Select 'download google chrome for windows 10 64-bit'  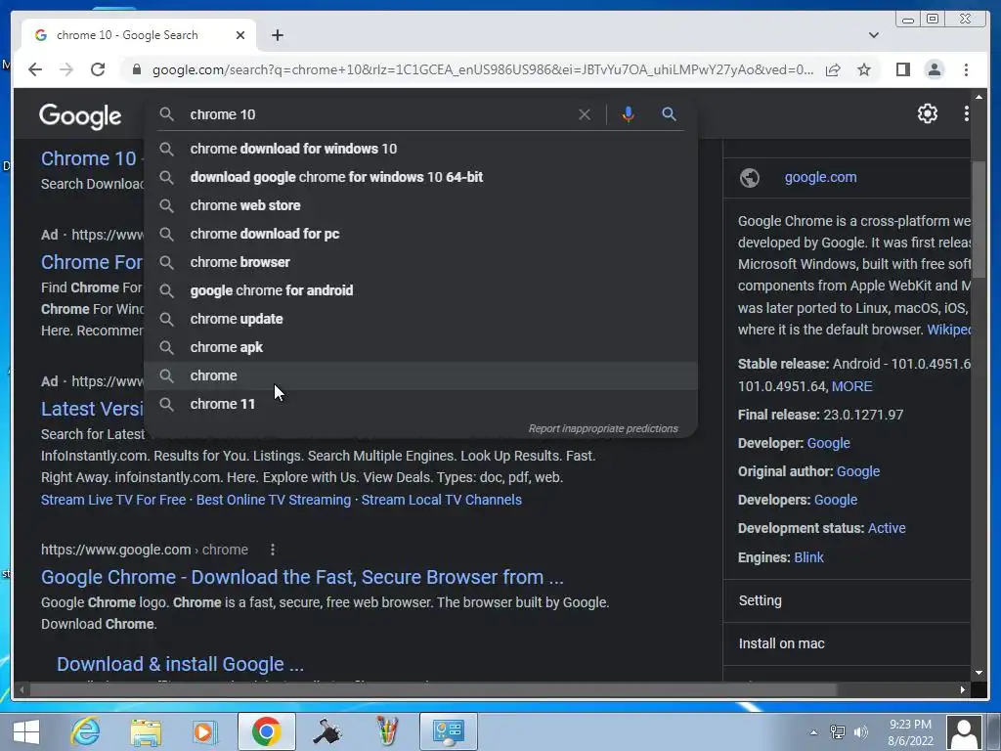click(421, 177)
